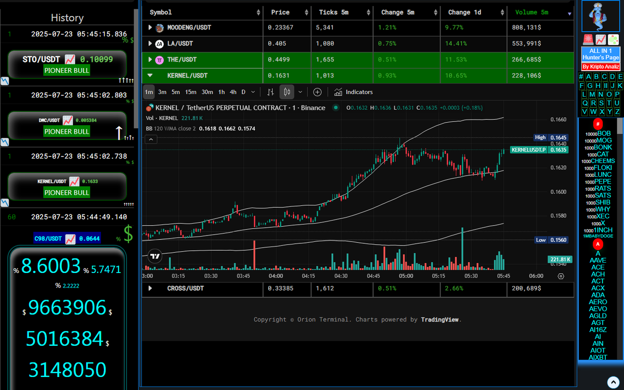Image resolution: width=624 pixels, height=390 pixels.
Task: Click chart icon in DMC/USDT card
Action: coord(68,120)
